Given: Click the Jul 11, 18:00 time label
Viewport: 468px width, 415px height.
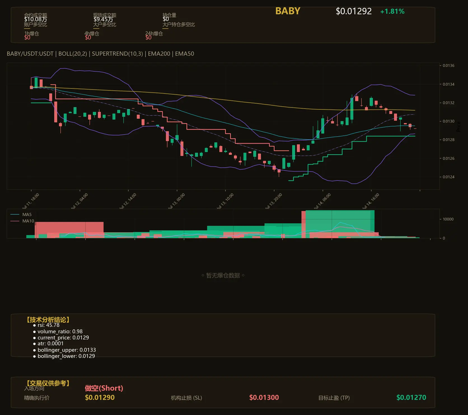Looking at the screenshot, I should 31,201.
